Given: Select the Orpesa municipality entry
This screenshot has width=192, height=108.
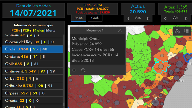Looking at the screenshot, I should pos(33,93).
